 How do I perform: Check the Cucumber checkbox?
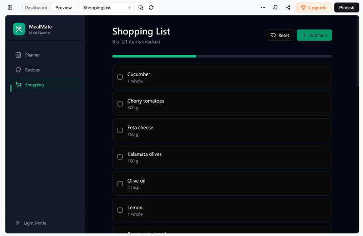[120, 77]
